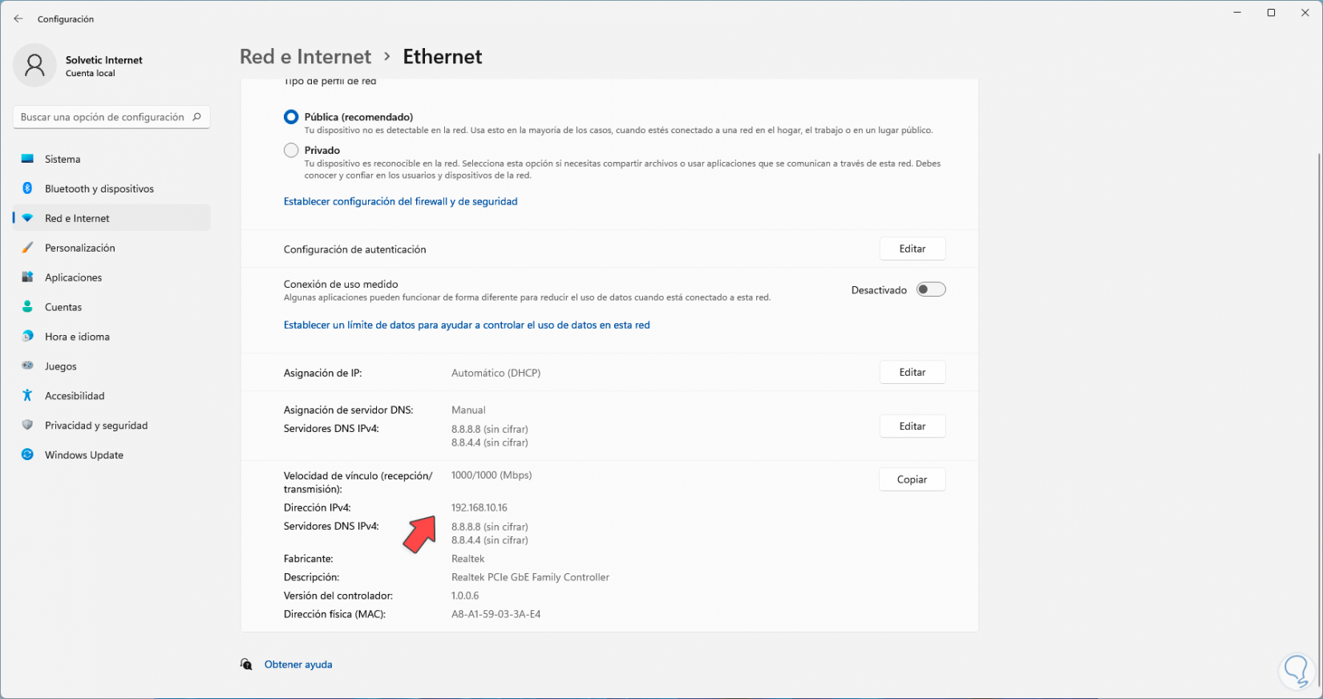Open Windows Update icon
The width and height of the screenshot is (1323, 699).
(27, 455)
